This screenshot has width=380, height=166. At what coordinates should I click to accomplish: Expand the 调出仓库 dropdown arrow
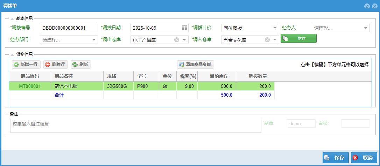point(184,40)
